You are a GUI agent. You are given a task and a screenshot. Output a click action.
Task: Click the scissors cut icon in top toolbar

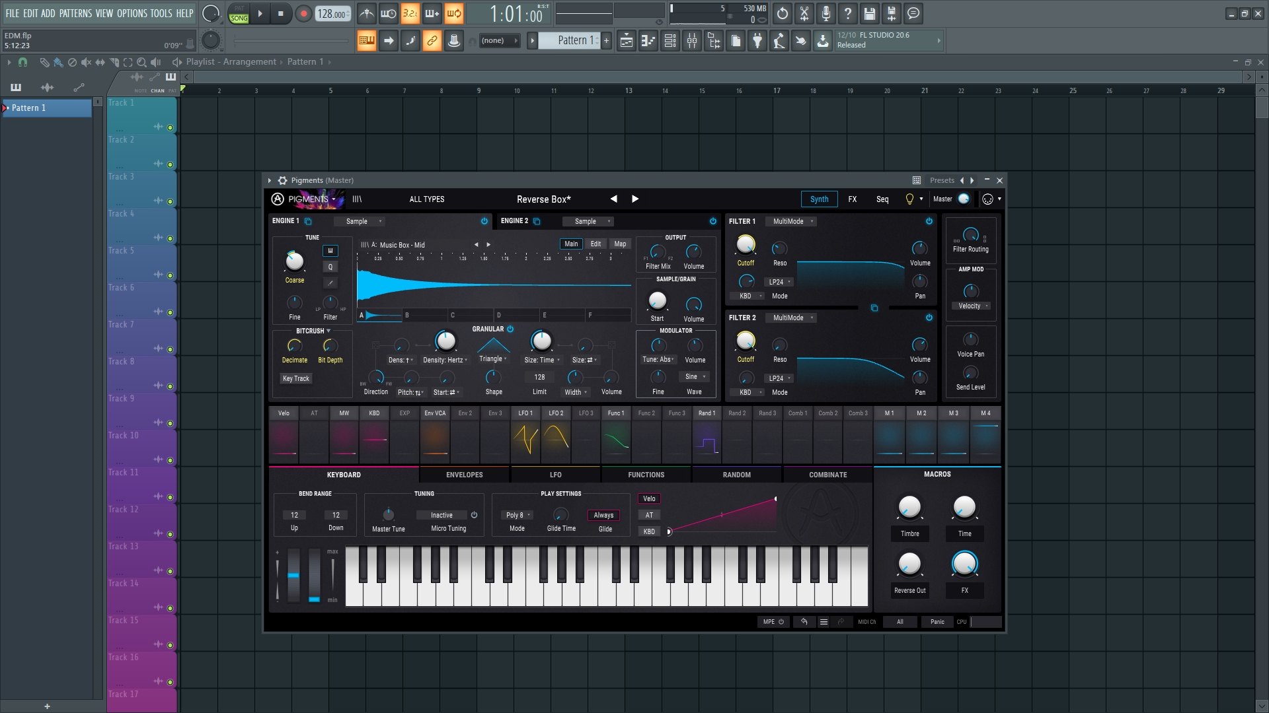coord(804,13)
